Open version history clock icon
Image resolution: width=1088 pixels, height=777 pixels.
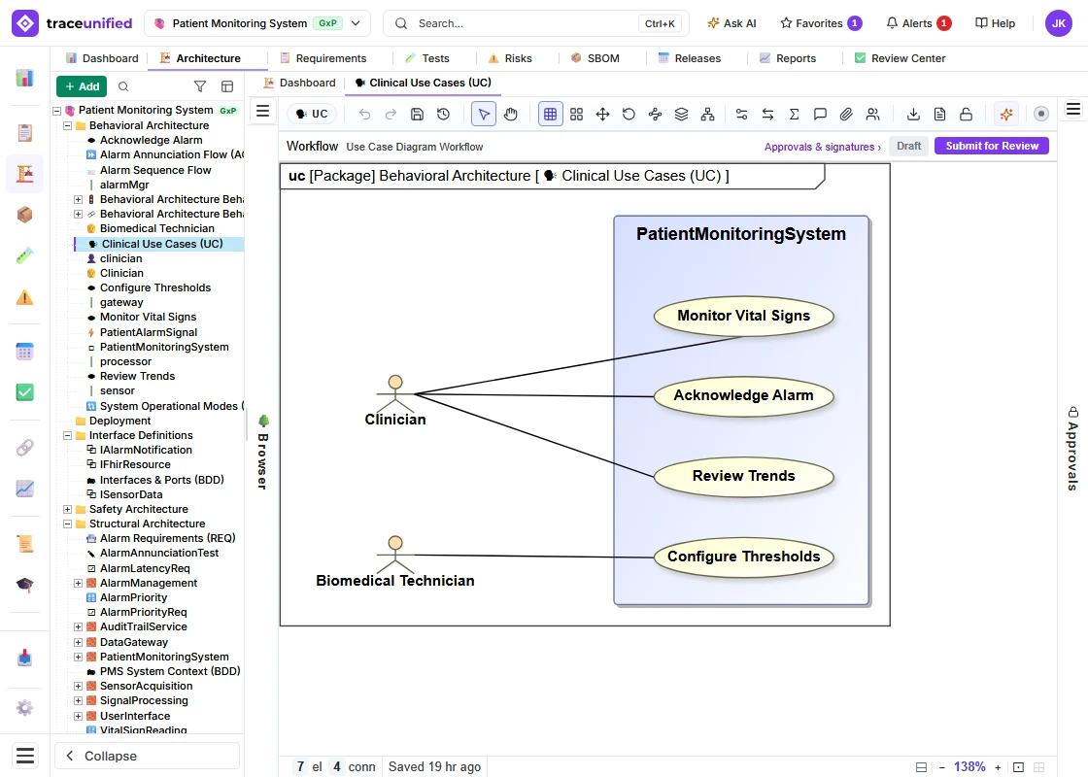click(443, 115)
